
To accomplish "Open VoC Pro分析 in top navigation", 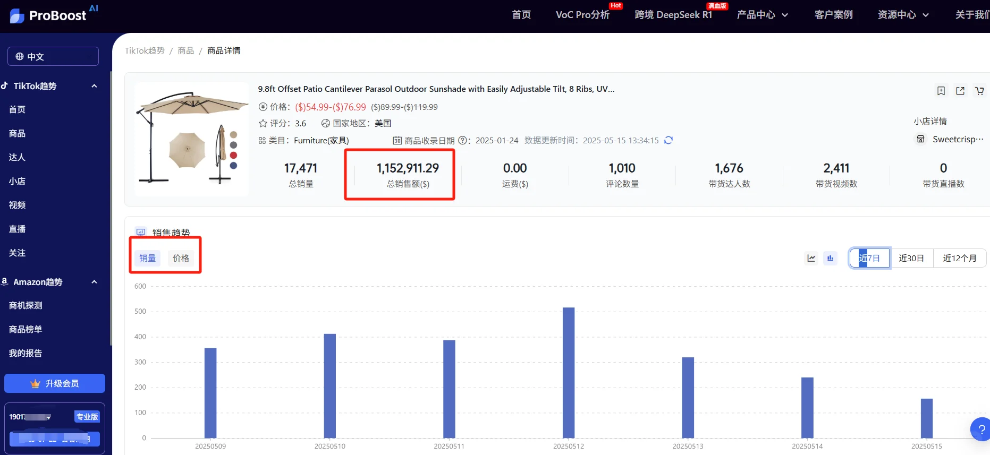I will point(583,15).
